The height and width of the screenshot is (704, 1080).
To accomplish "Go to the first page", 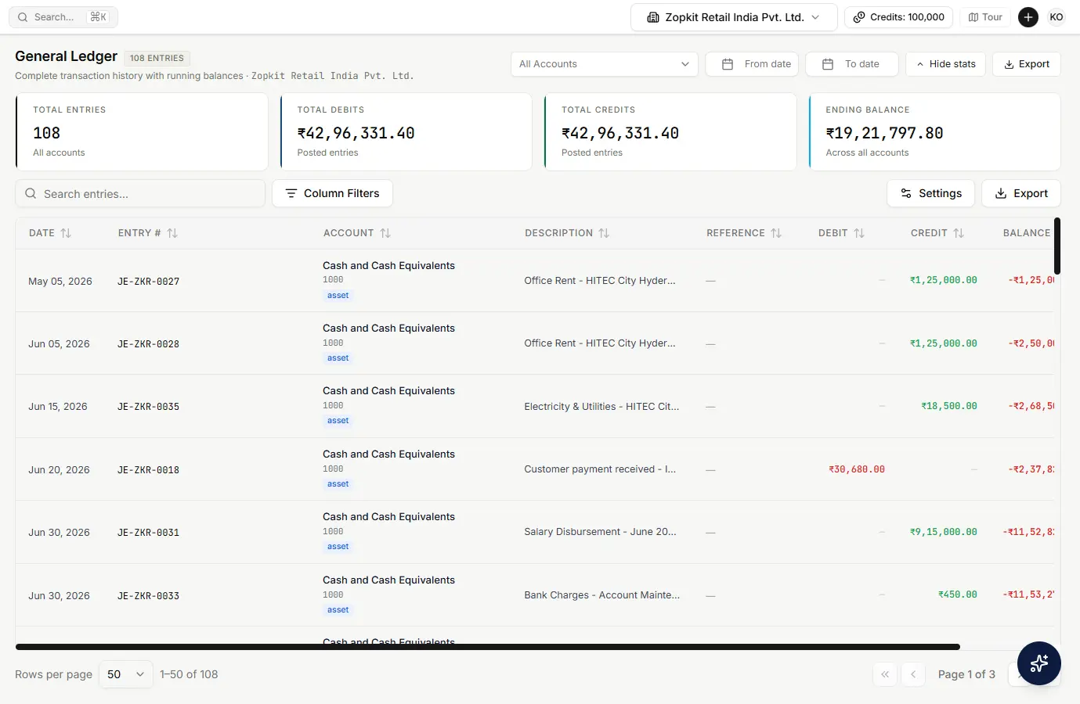I will click(885, 674).
